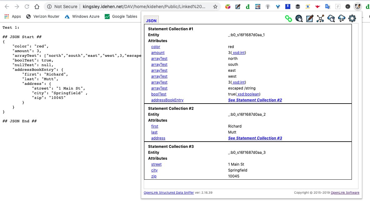370x209 pixels.
Task: Click the blue Y-shaped extension icon
Action: coord(278,7)
